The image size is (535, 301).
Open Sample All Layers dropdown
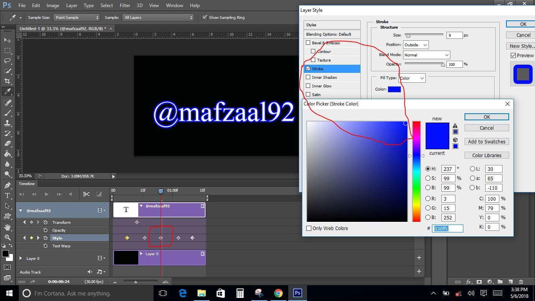[158, 17]
